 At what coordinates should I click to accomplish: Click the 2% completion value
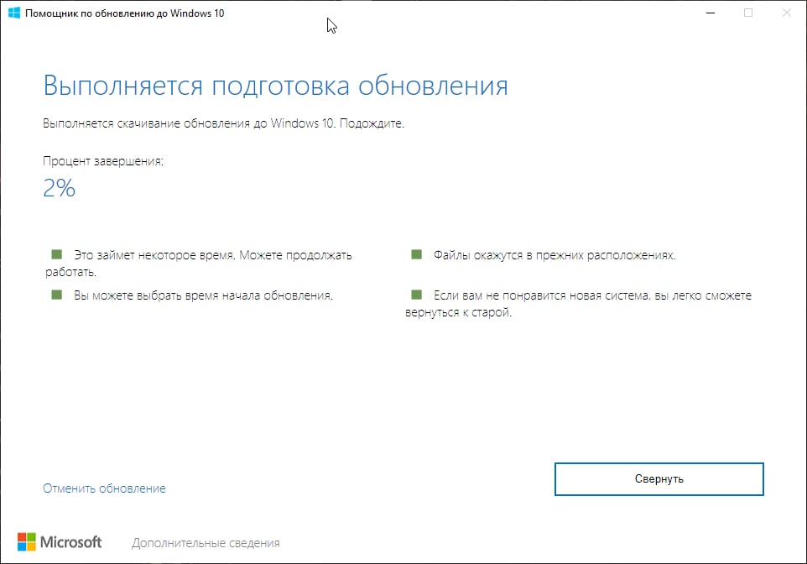point(60,188)
